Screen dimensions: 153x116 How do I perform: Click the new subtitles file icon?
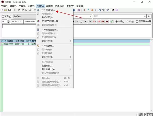point(2,10)
